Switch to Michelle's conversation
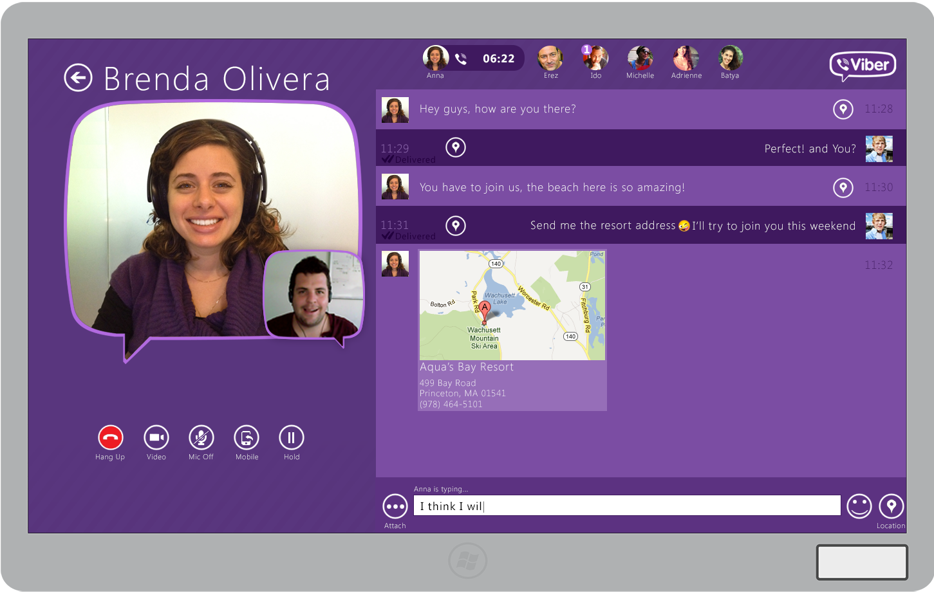The height and width of the screenshot is (595, 934). click(x=640, y=58)
